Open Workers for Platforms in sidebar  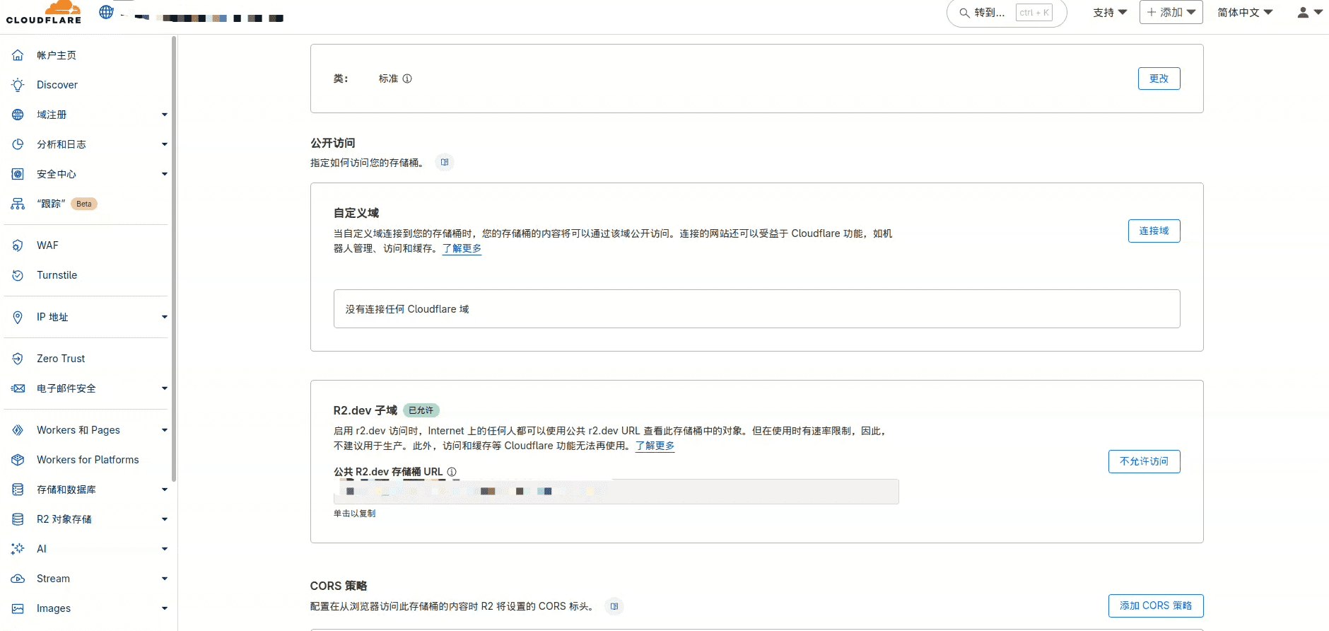tap(88, 460)
